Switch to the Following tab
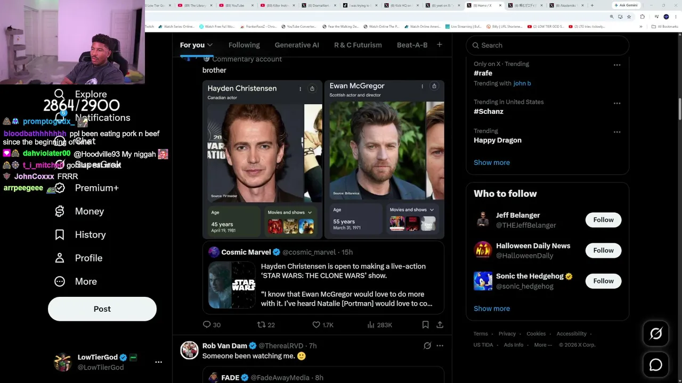The height and width of the screenshot is (383, 682). (x=244, y=45)
